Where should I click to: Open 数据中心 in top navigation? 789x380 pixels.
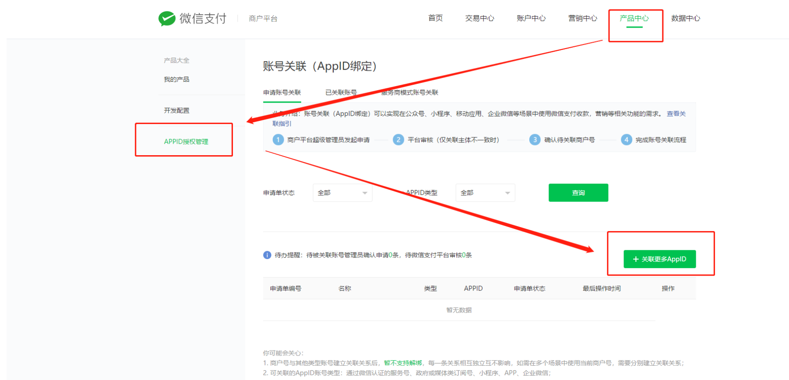685,18
